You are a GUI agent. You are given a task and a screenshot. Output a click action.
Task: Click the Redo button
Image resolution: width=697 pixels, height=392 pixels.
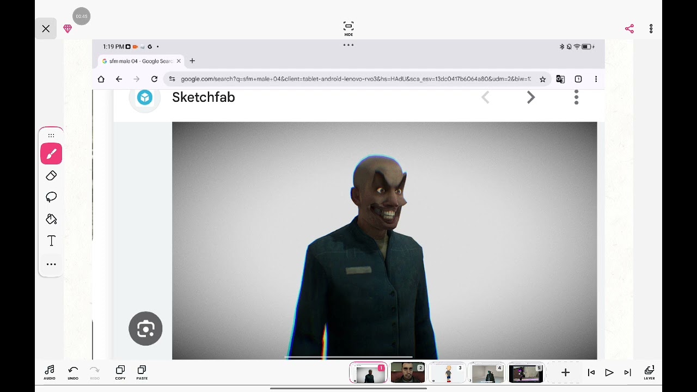(x=95, y=372)
